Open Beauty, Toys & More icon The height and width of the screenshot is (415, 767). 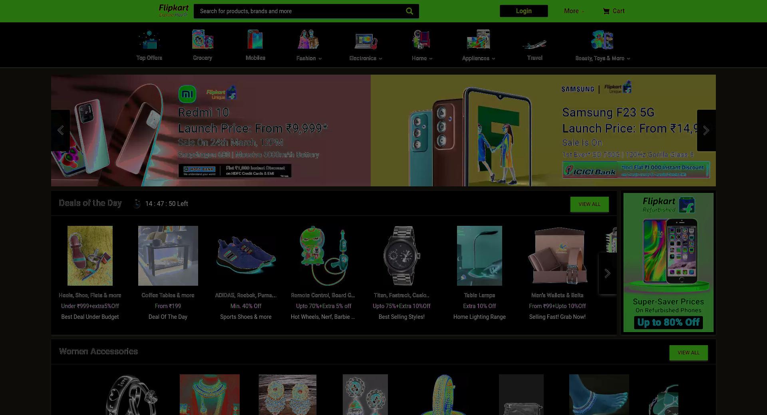coord(602,40)
